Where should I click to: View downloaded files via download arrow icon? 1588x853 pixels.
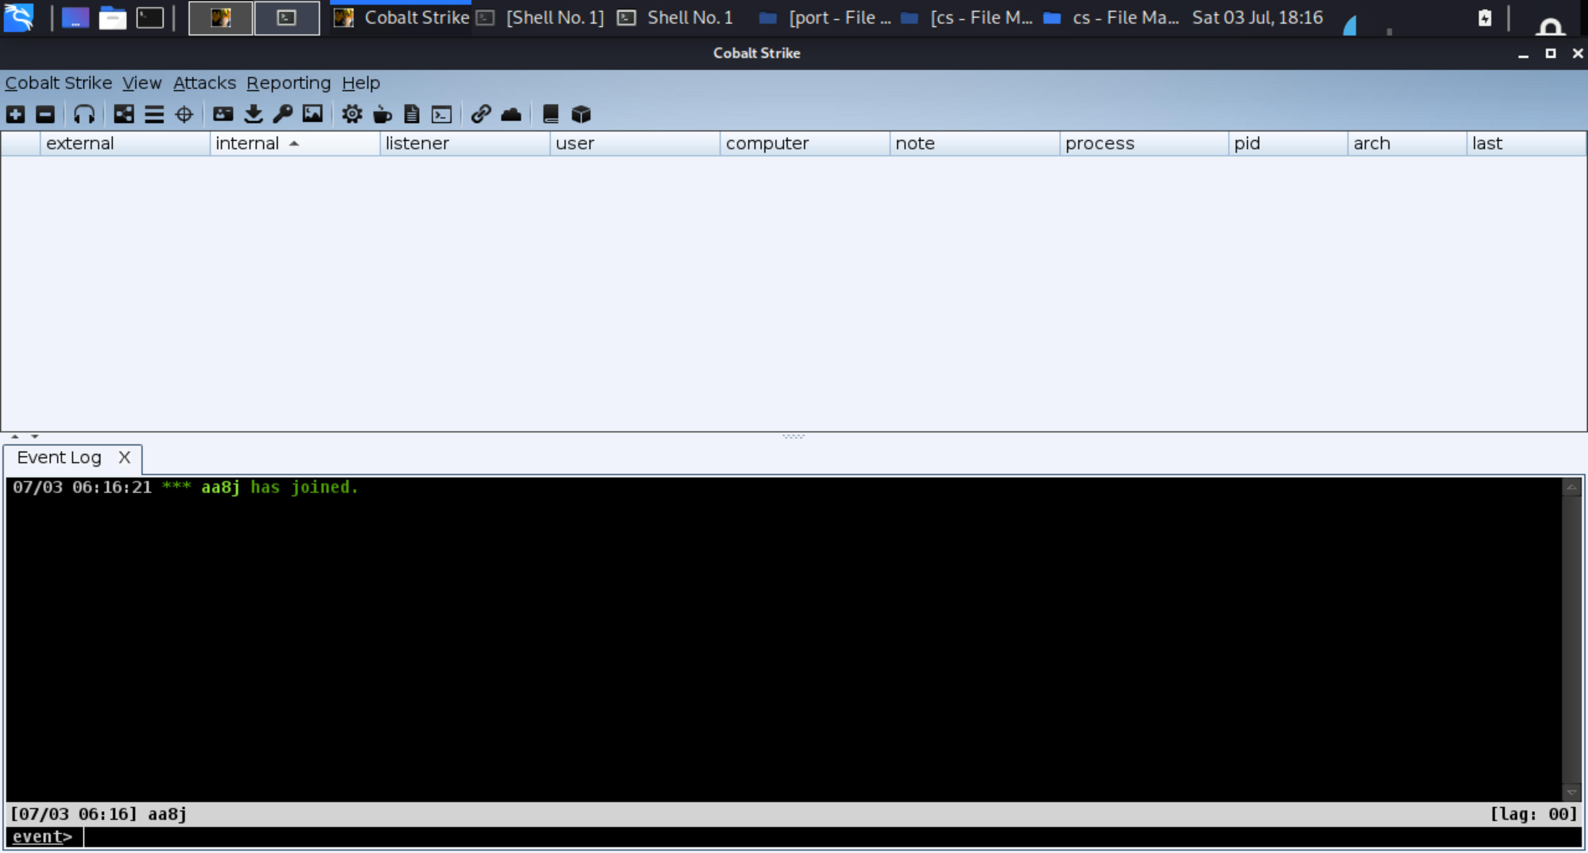[x=253, y=115]
